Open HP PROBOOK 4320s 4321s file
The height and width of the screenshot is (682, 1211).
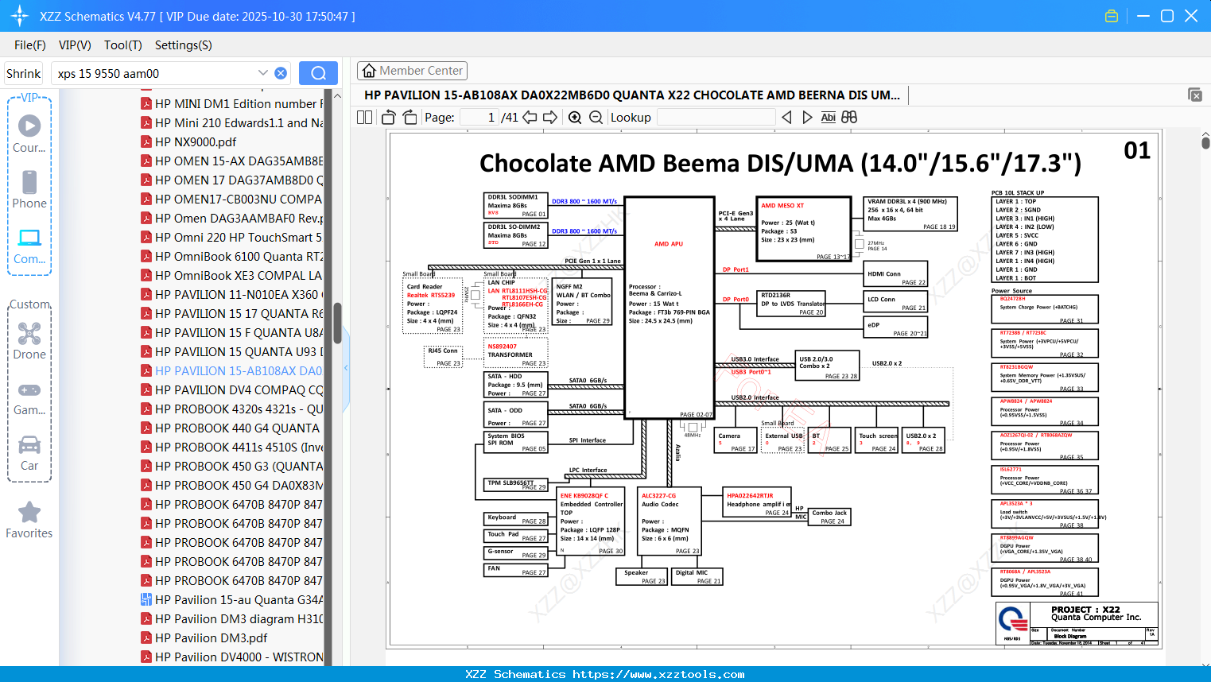pos(231,409)
